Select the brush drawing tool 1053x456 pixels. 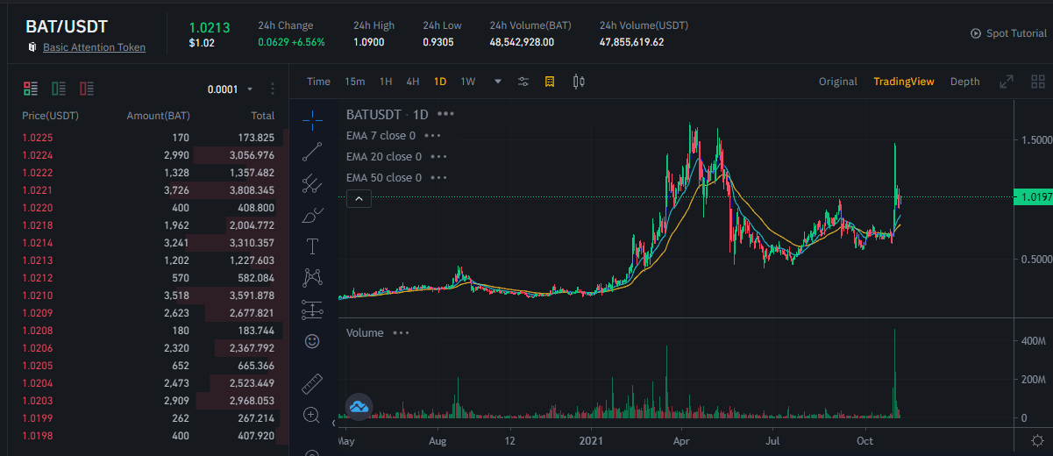pyautogui.click(x=312, y=215)
